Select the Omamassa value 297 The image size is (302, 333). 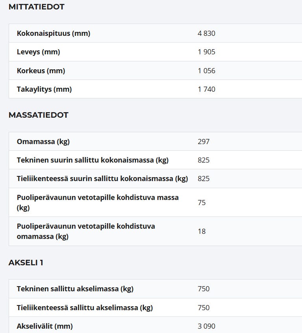click(204, 142)
